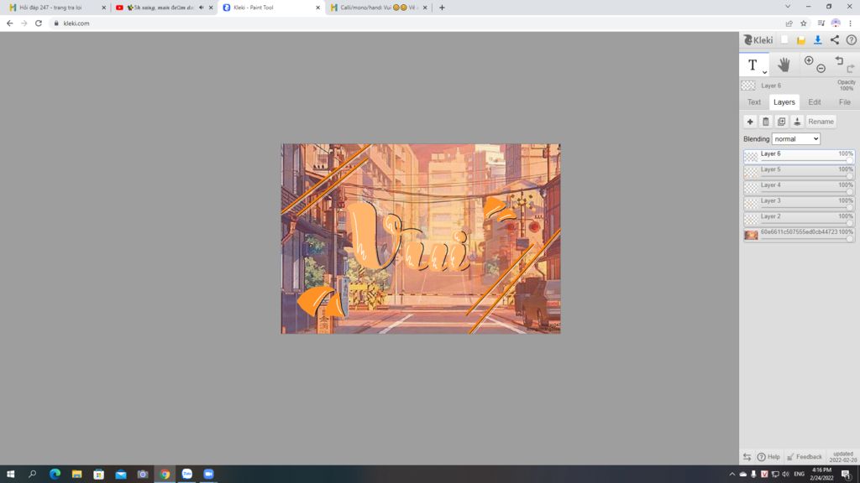Bookmark this page with the star icon
Screen dimensions: 860x483
(x=804, y=23)
